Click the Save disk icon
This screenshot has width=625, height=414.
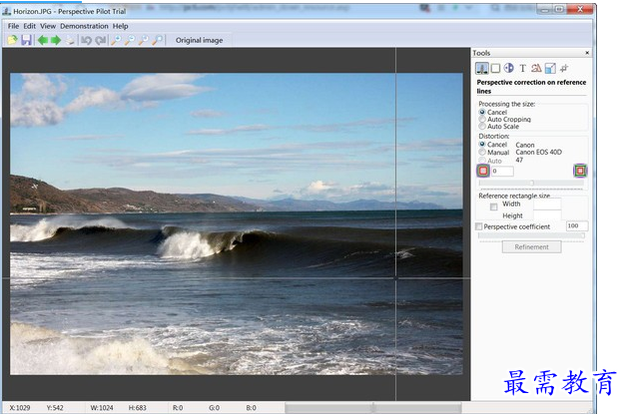click(26, 40)
